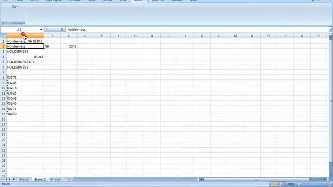This screenshot has height=187, width=333.
Task: Select the Sheet2 tab
Action: coord(40,179)
